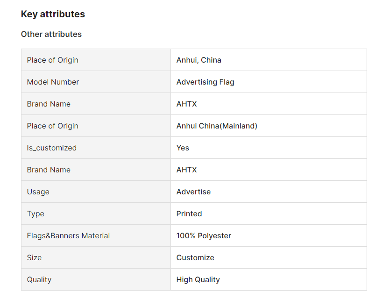This screenshot has width=382, height=299.
Task: Select the first AHTX brand value
Action: pyautogui.click(x=187, y=104)
